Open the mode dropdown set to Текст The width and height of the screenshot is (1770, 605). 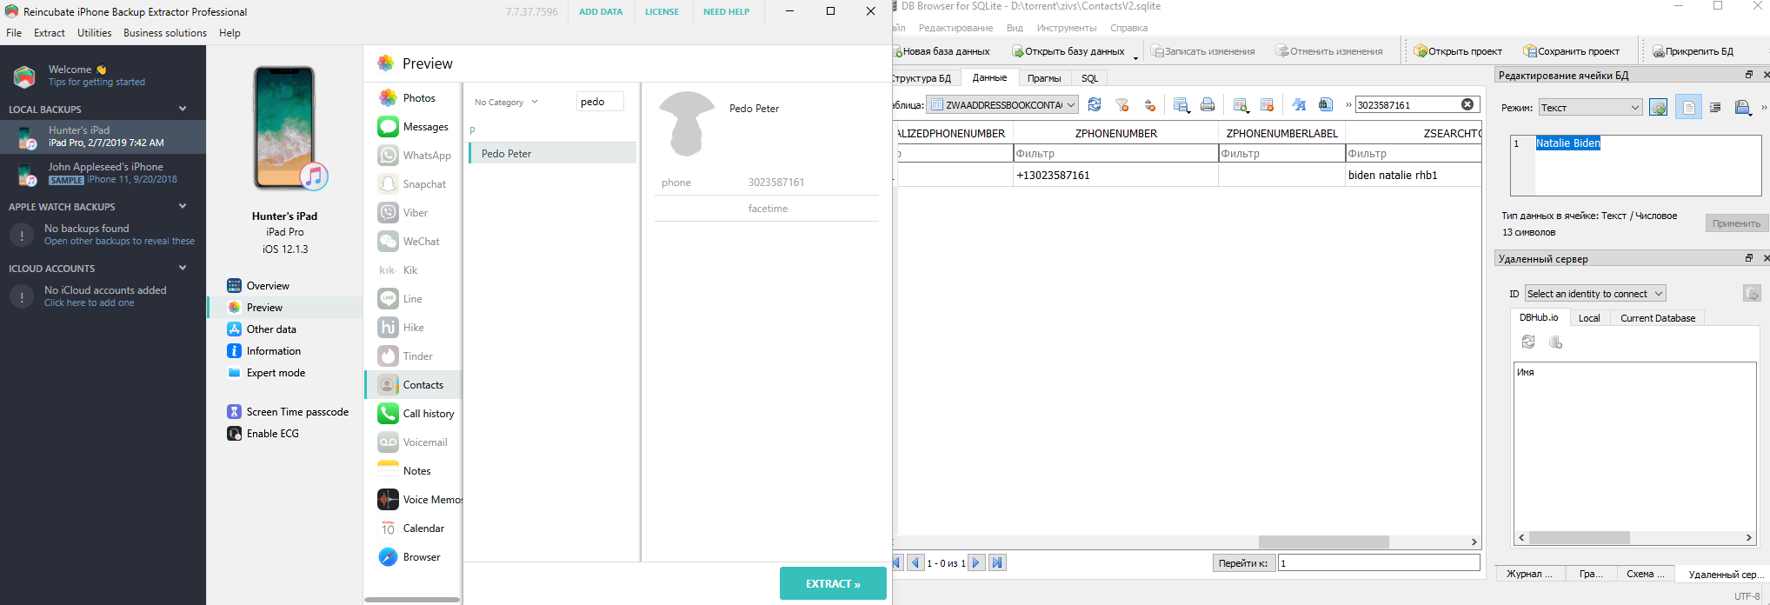[x=1590, y=108]
